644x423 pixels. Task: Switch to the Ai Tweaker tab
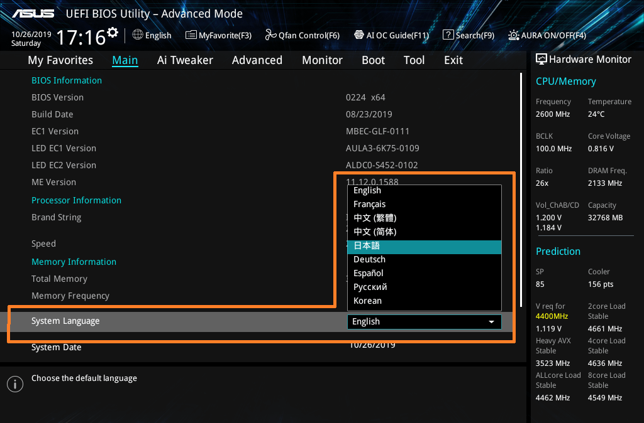coord(185,60)
